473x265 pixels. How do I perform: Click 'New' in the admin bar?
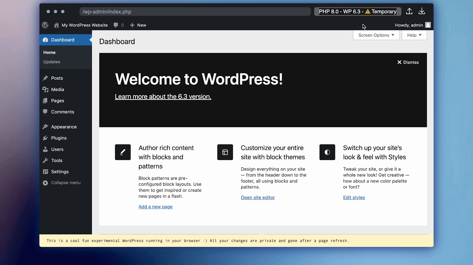[x=142, y=25]
